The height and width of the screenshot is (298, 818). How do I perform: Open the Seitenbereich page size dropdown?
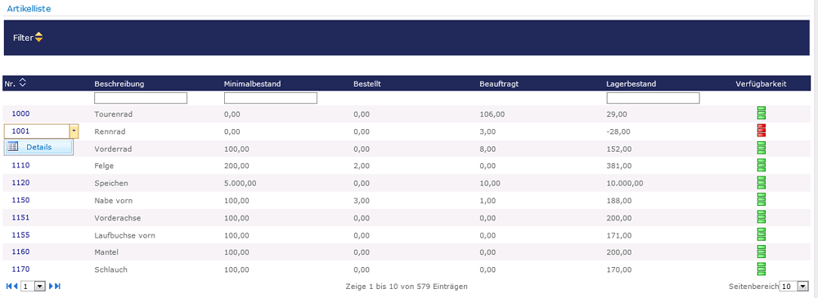803,287
